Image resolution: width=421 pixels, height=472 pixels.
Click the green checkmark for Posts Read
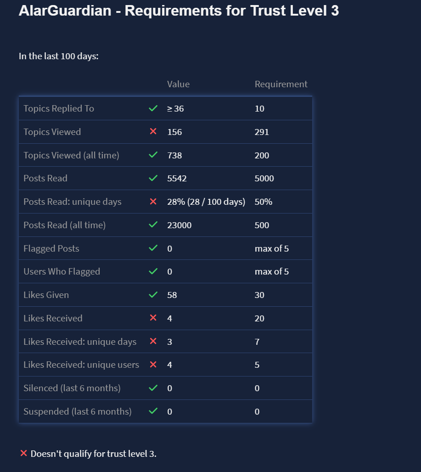click(x=153, y=178)
